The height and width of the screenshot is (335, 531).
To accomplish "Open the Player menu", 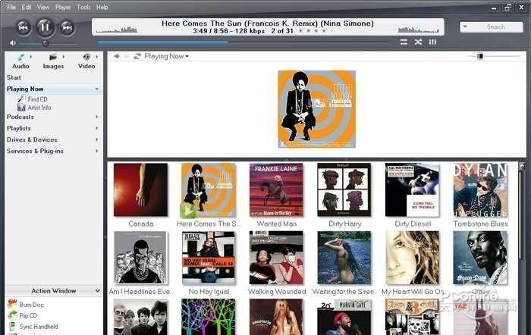I will coord(63,7).
